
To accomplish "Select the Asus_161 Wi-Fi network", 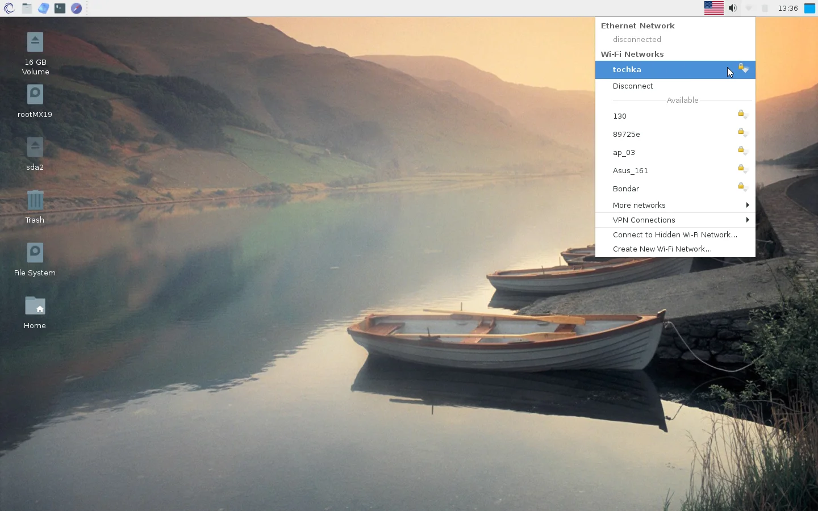I will coord(630,170).
